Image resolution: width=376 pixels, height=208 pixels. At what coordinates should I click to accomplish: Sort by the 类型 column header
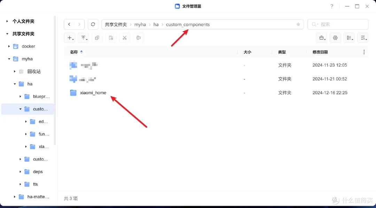pos(282,52)
